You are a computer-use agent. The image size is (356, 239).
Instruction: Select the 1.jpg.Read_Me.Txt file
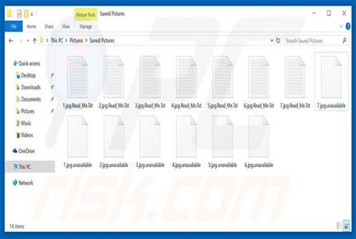pos(78,82)
